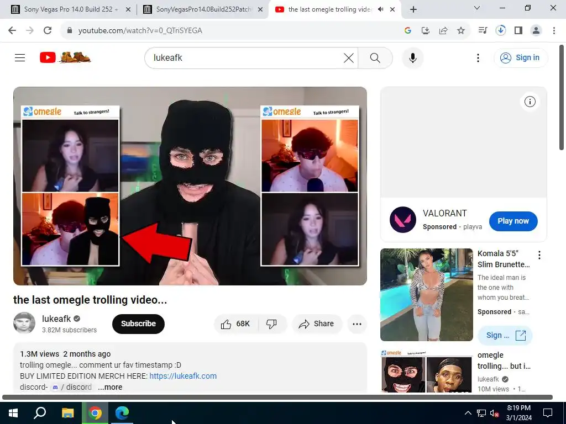Open the YouTube hamburger guide menu
The image size is (566, 424).
[20, 57]
